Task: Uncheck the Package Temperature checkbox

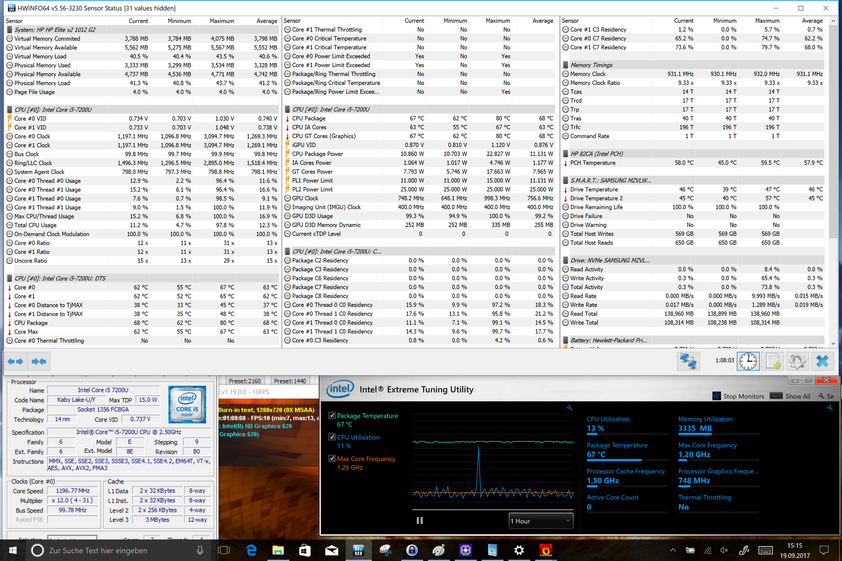Action: point(332,416)
